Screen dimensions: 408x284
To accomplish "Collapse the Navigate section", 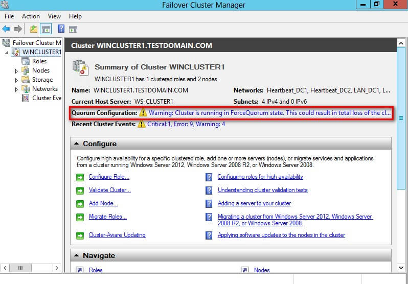I will 77,255.
